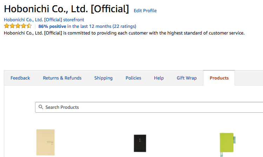This screenshot has width=263, height=157.
Task: Click the magnifying glass search icon
Action: 41,107
